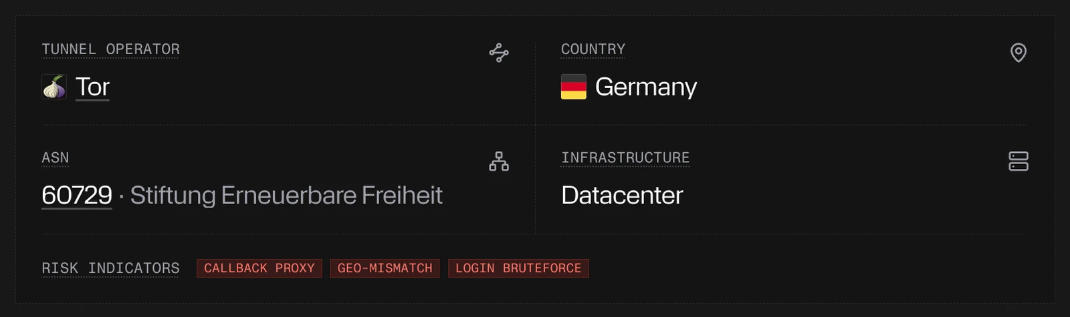
Task: Click the Datacenter infrastructure value
Action: pos(622,196)
